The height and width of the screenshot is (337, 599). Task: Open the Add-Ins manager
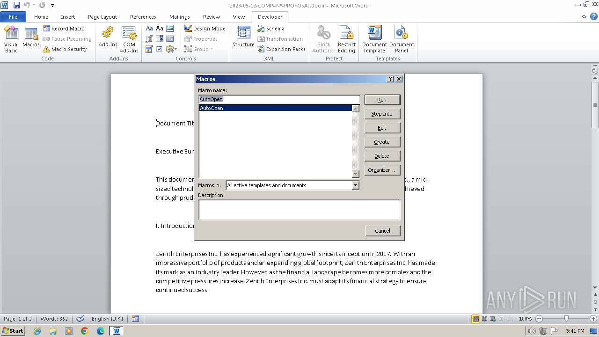tap(108, 37)
